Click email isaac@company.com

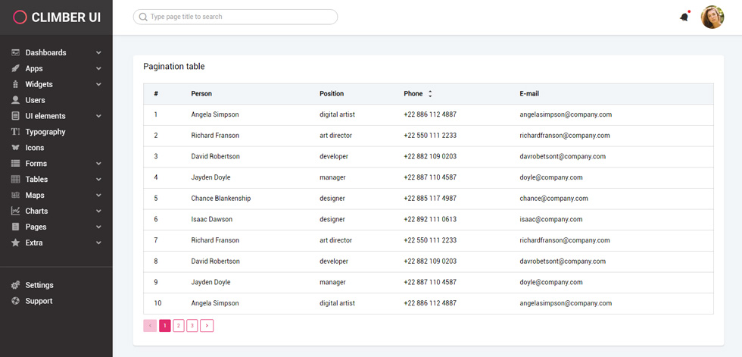551,219
